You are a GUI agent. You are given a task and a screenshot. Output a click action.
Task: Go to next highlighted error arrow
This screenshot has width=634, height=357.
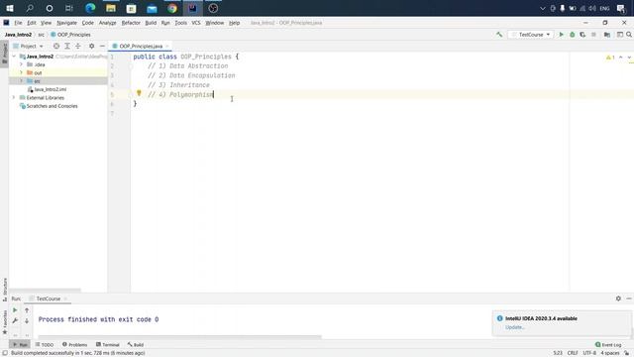tap(629, 58)
